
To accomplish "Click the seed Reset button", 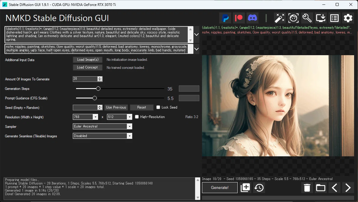I will 142,107.
